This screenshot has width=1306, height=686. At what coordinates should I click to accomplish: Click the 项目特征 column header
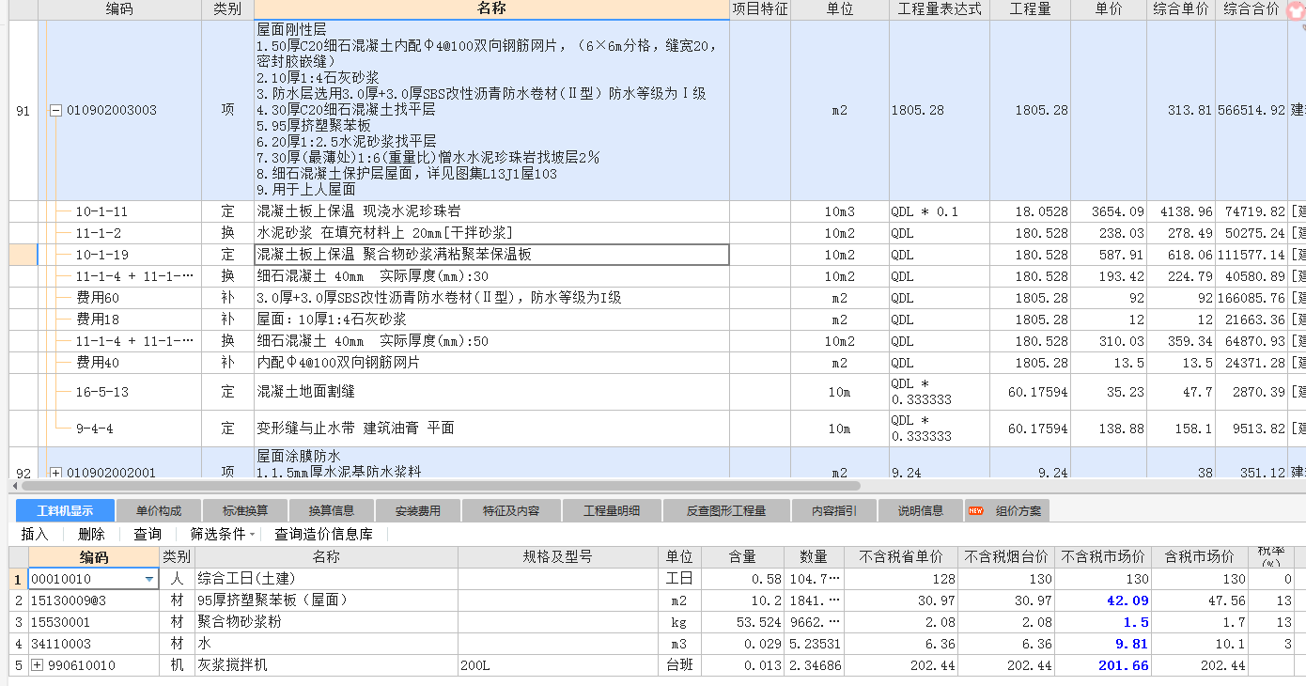click(x=760, y=9)
